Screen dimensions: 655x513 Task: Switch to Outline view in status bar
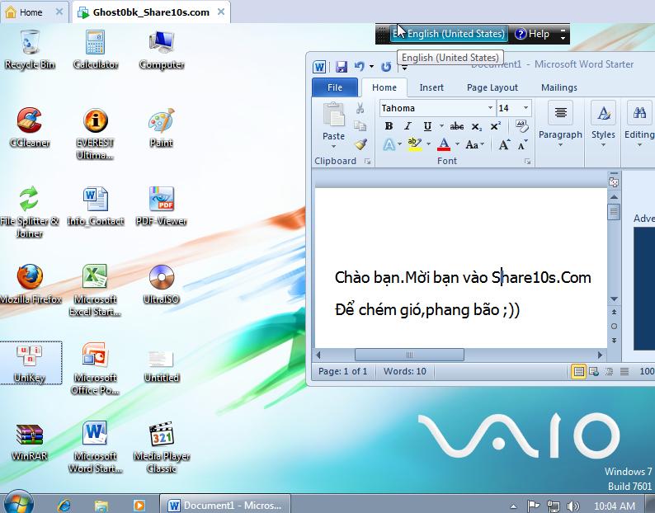click(x=609, y=371)
